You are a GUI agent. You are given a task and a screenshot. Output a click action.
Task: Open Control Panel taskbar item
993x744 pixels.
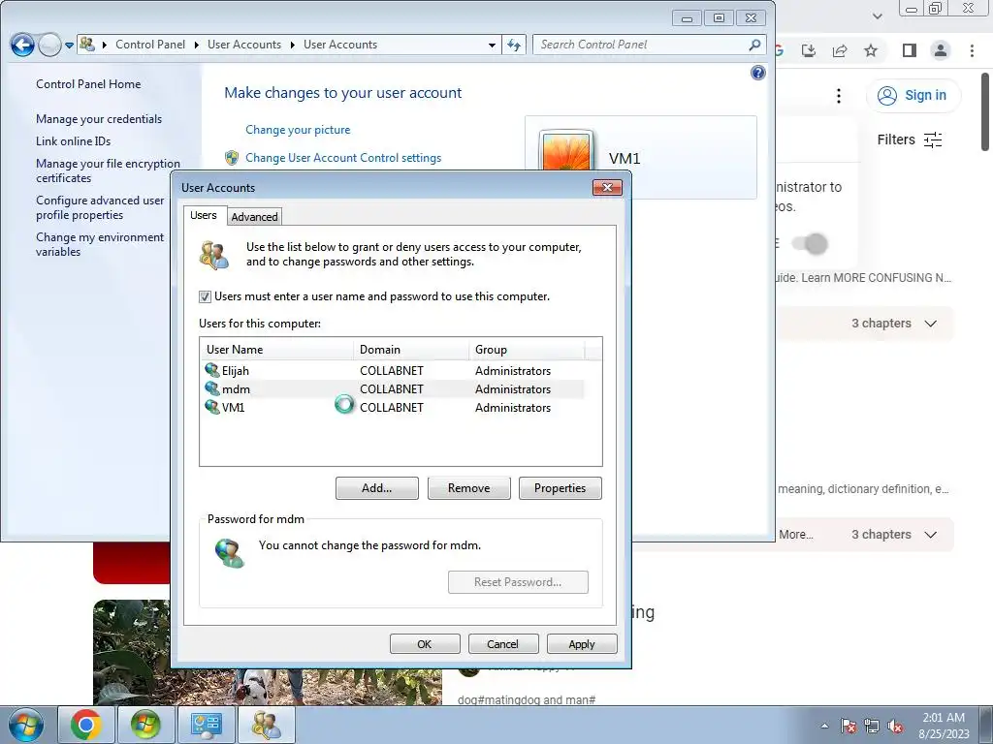click(x=206, y=725)
